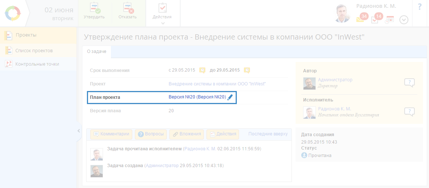Ask a question to executor Радионов К. М.
Image resolution: width=429 pixels, height=188 pixels.
click(409, 112)
